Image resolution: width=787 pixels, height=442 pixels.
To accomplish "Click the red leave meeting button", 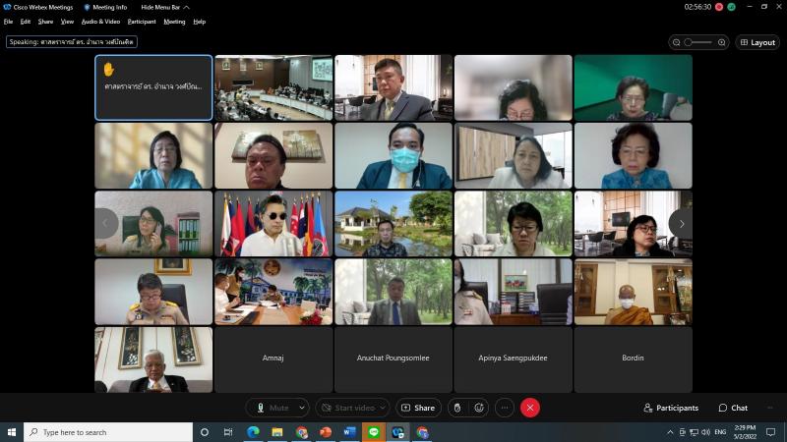I will [529, 408].
